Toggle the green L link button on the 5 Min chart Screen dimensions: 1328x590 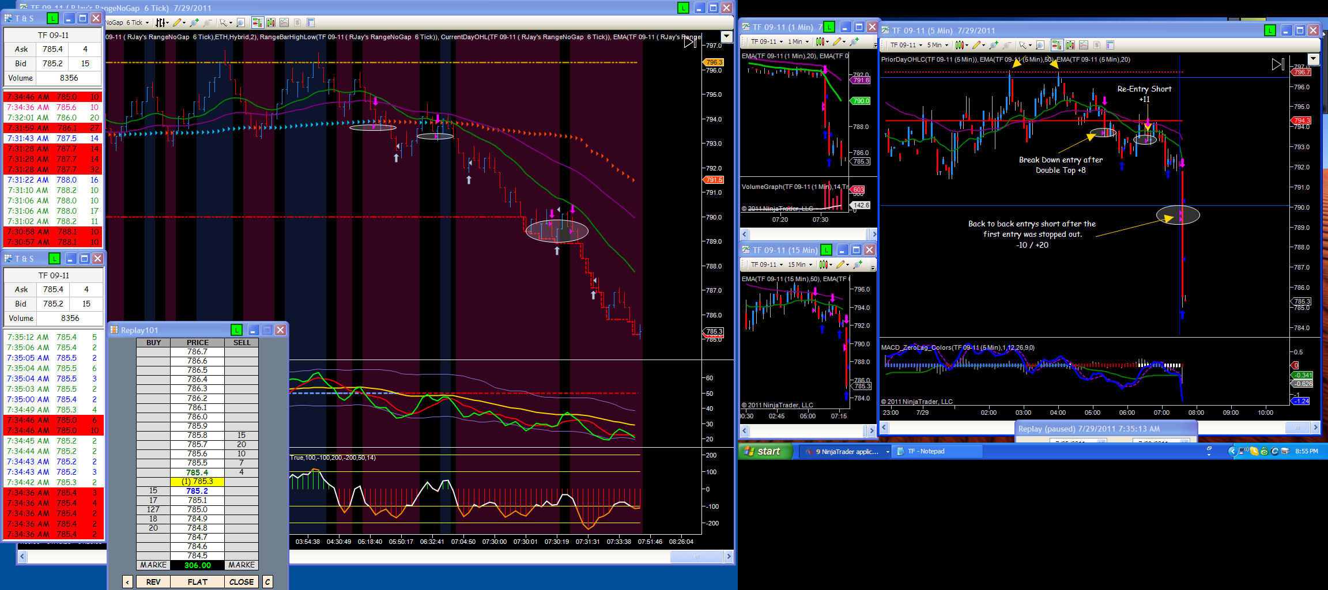1270,31
